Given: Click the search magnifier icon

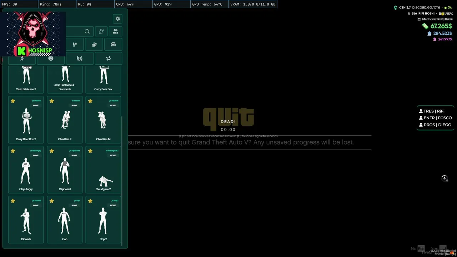Looking at the screenshot, I should coord(87,31).
